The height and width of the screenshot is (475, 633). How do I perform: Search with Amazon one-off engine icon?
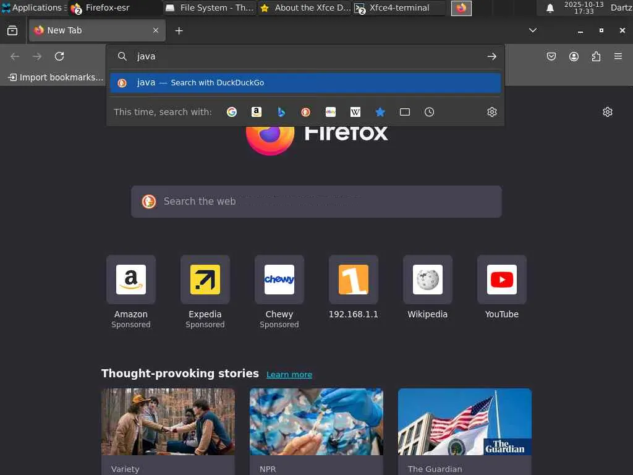(257, 112)
